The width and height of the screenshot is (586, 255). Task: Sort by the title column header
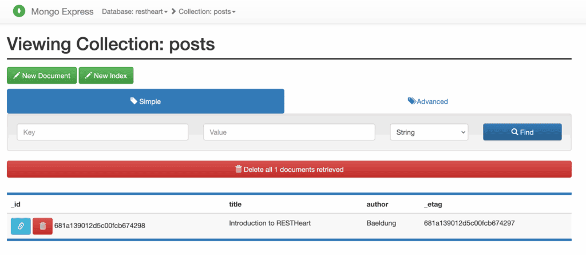click(236, 204)
